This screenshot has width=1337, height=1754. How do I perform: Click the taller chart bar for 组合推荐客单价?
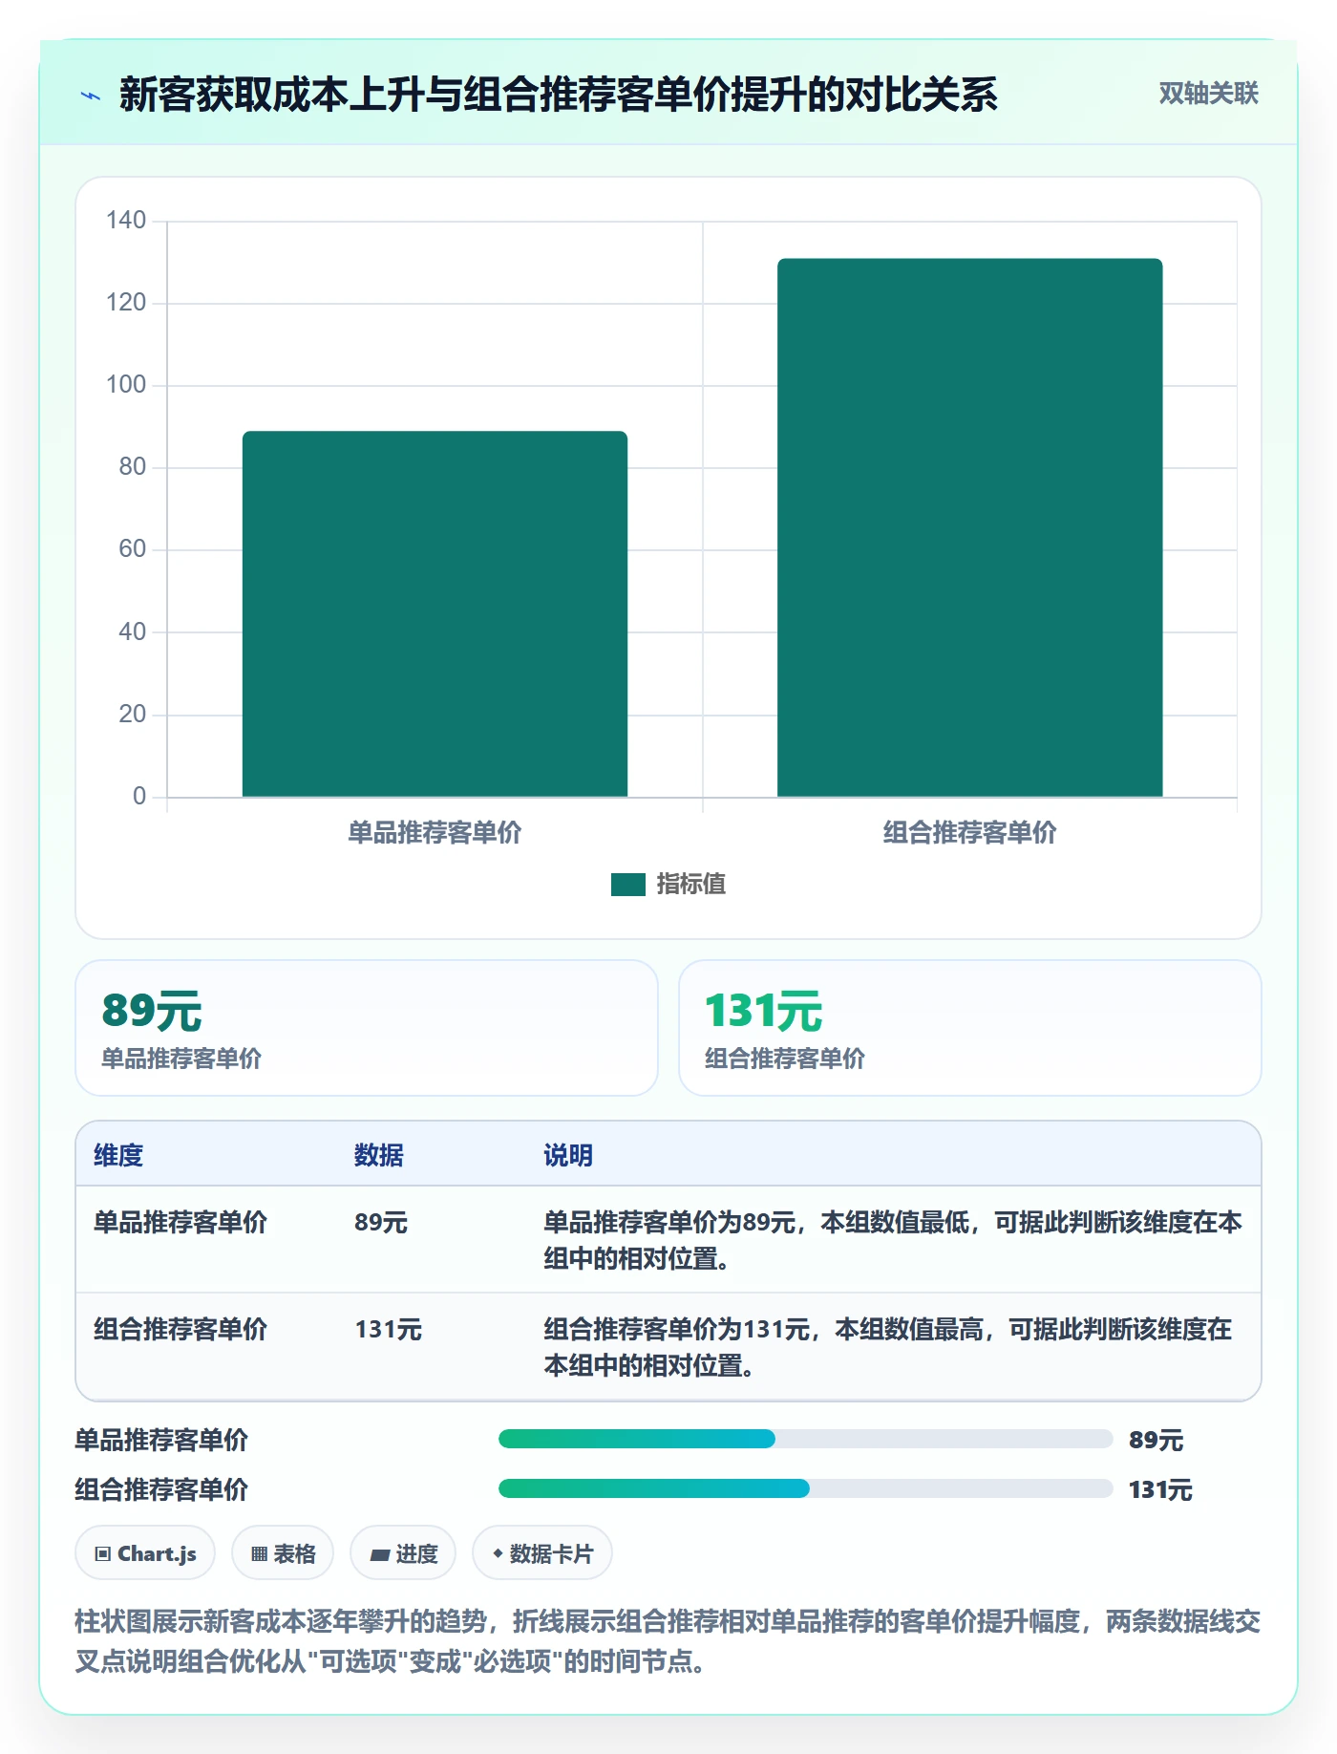(x=969, y=527)
